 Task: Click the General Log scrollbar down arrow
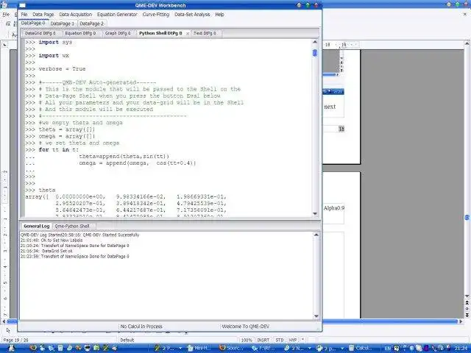[316, 315]
